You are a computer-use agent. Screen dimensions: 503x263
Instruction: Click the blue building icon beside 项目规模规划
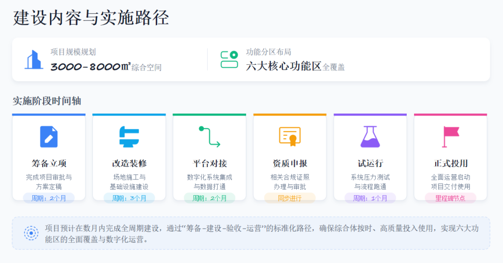coord(34,59)
